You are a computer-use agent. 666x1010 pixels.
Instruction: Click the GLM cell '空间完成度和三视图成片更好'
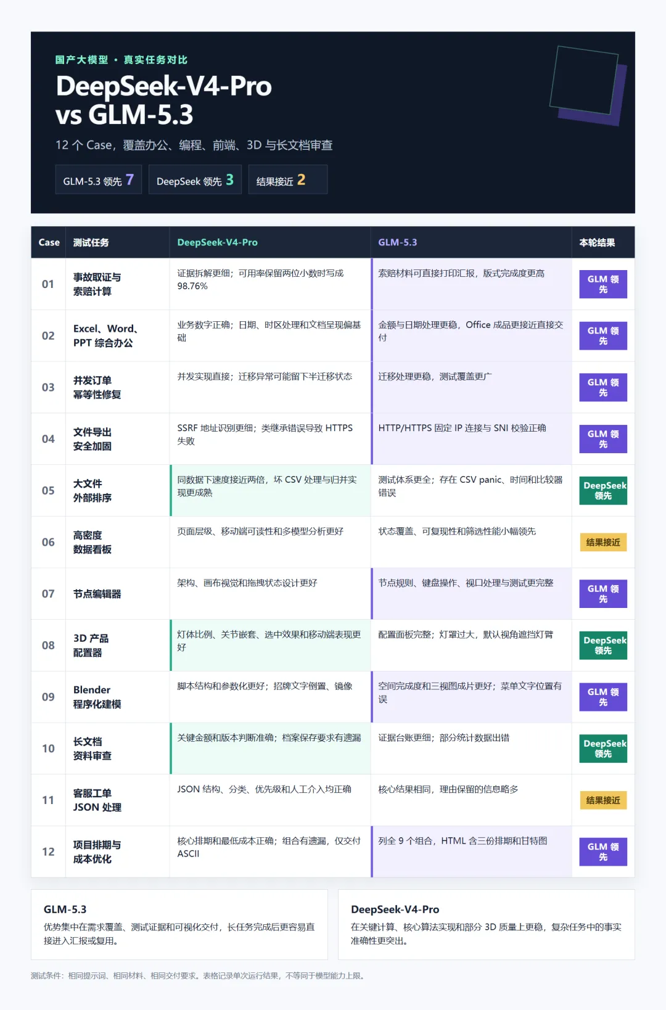471,697
